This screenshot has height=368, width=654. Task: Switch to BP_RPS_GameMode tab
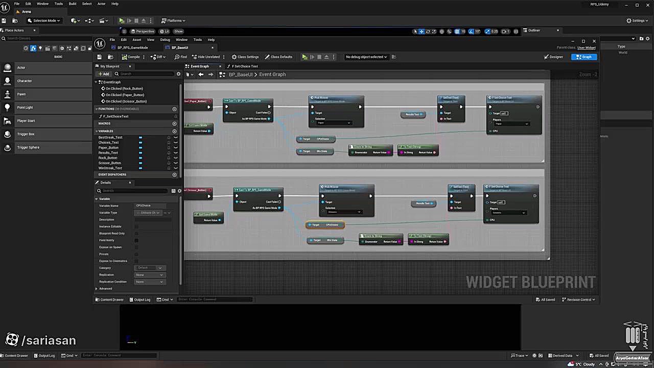133,48
